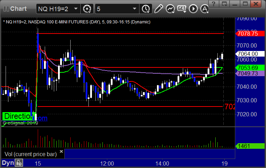The height and width of the screenshot is (168, 266).
Task: Click the Vol (current price bar) label
Action: [x=30, y=154]
